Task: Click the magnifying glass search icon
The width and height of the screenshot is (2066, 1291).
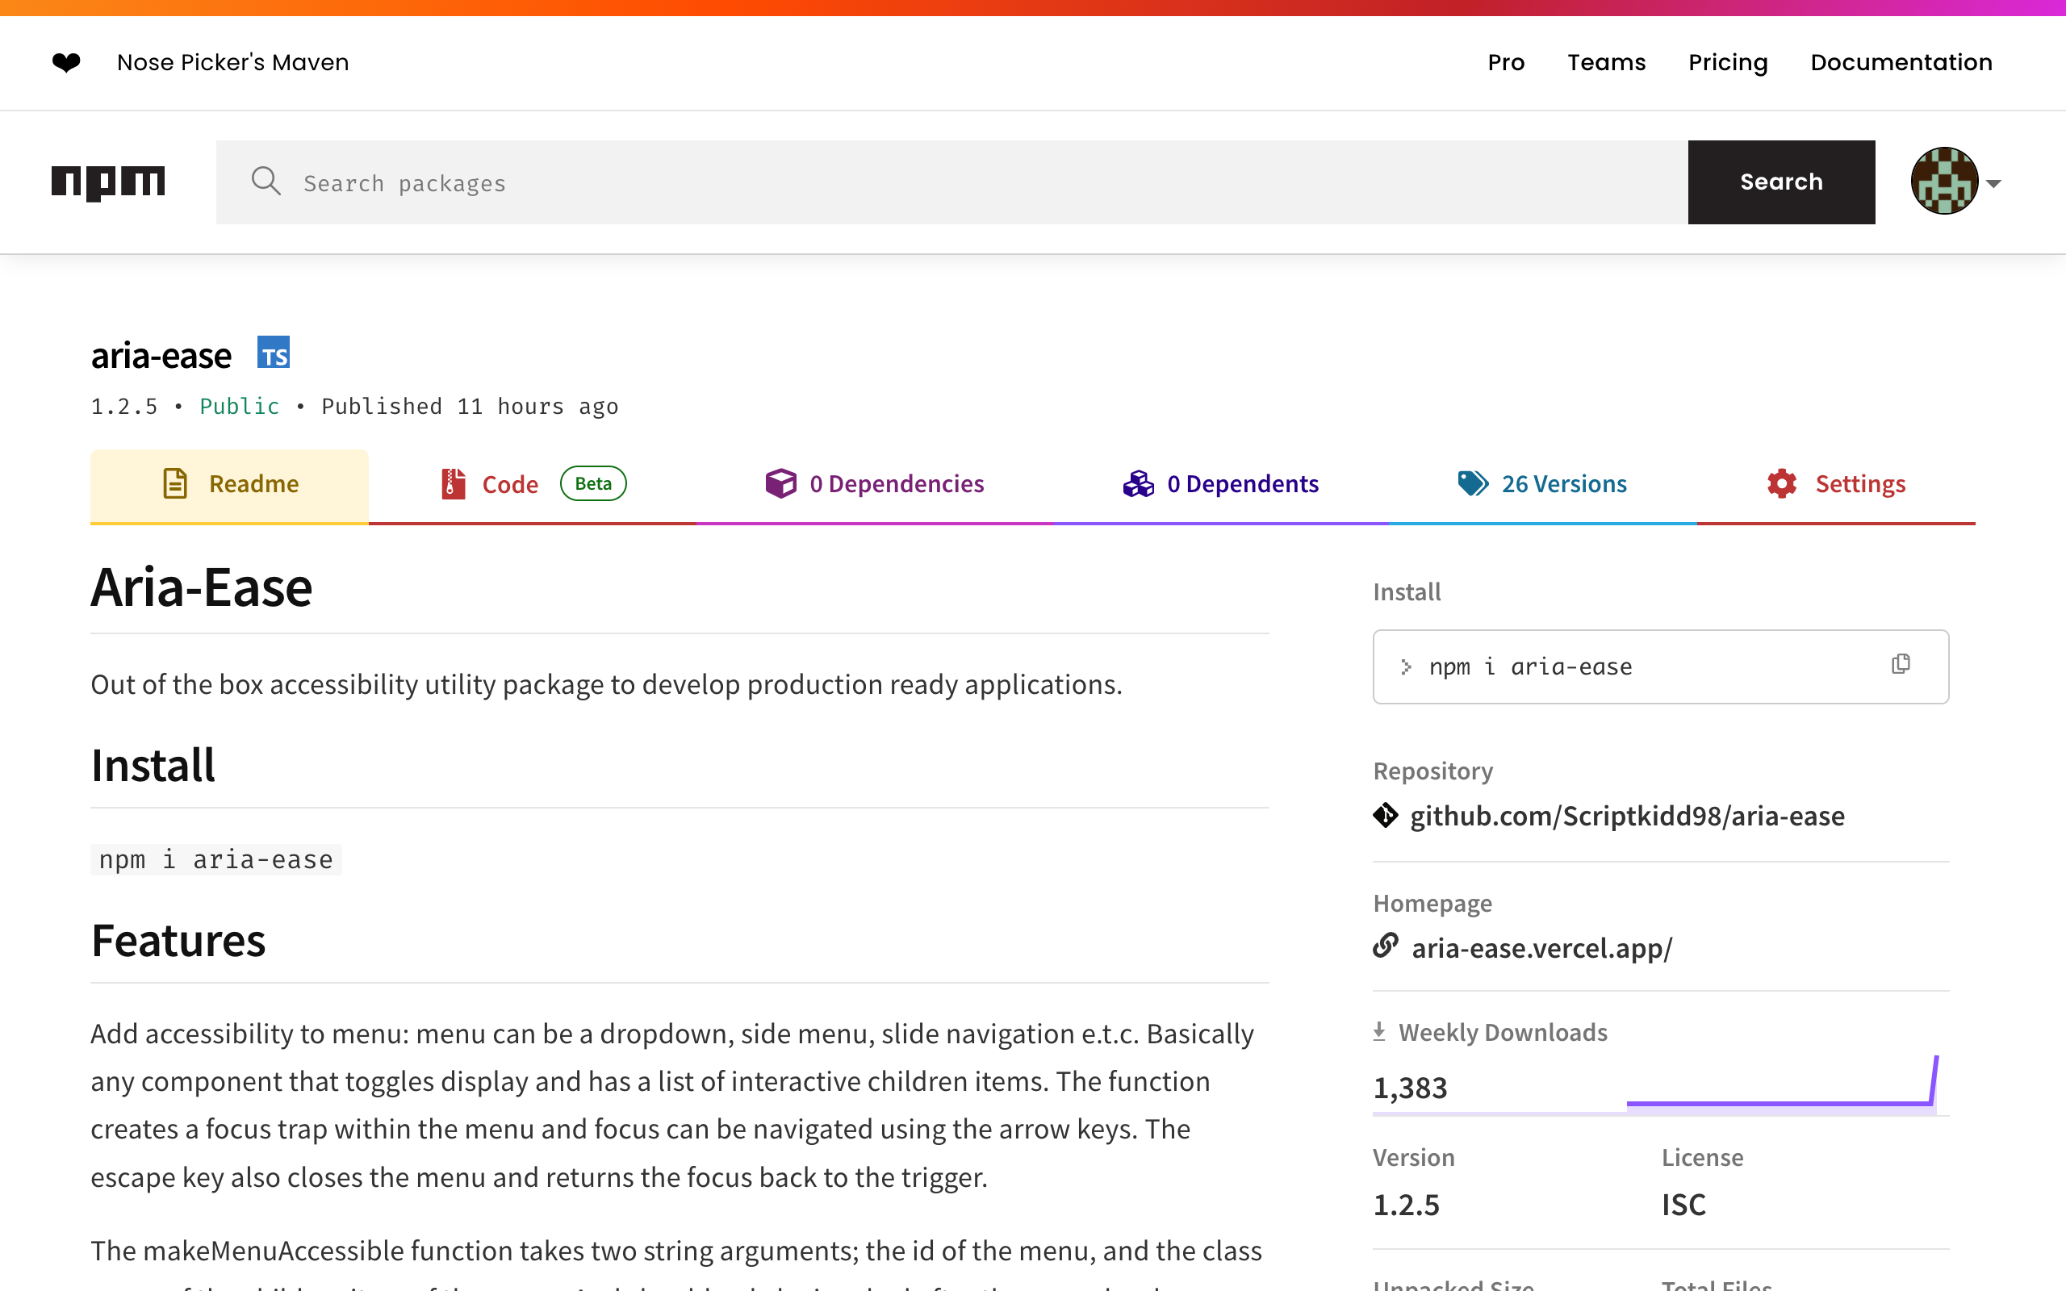Action: [266, 182]
